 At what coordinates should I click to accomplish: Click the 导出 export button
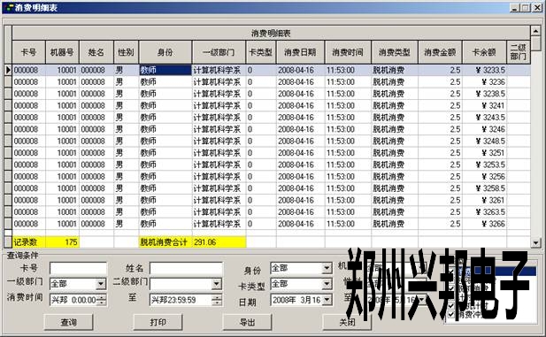pyautogui.click(x=247, y=322)
